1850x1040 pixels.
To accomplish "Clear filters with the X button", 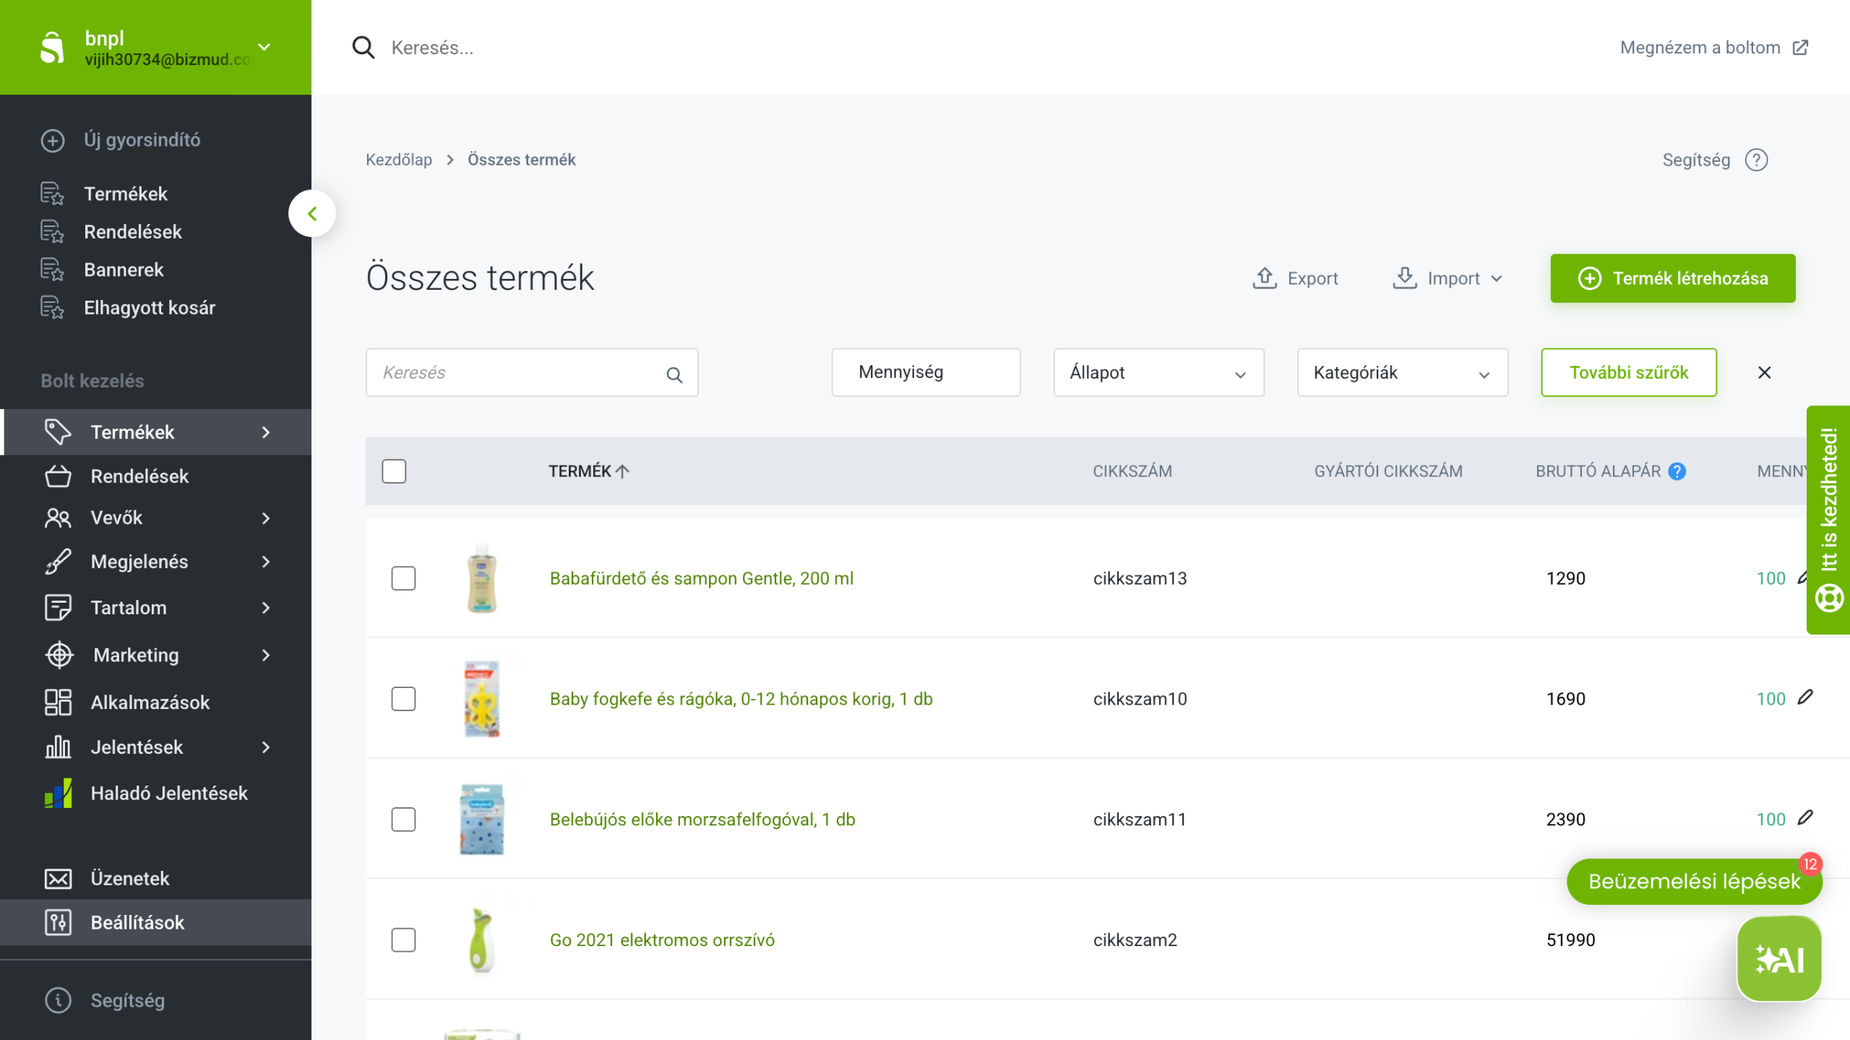I will click(x=1764, y=373).
